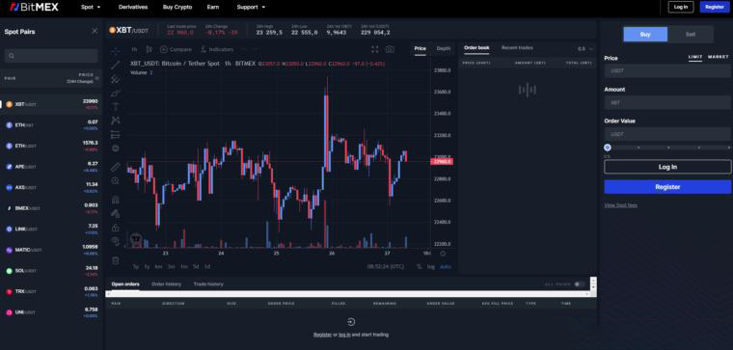Screen dimensions: 733x350
Task: Open the View Spot fees link
Action: (x=620, y=205)
